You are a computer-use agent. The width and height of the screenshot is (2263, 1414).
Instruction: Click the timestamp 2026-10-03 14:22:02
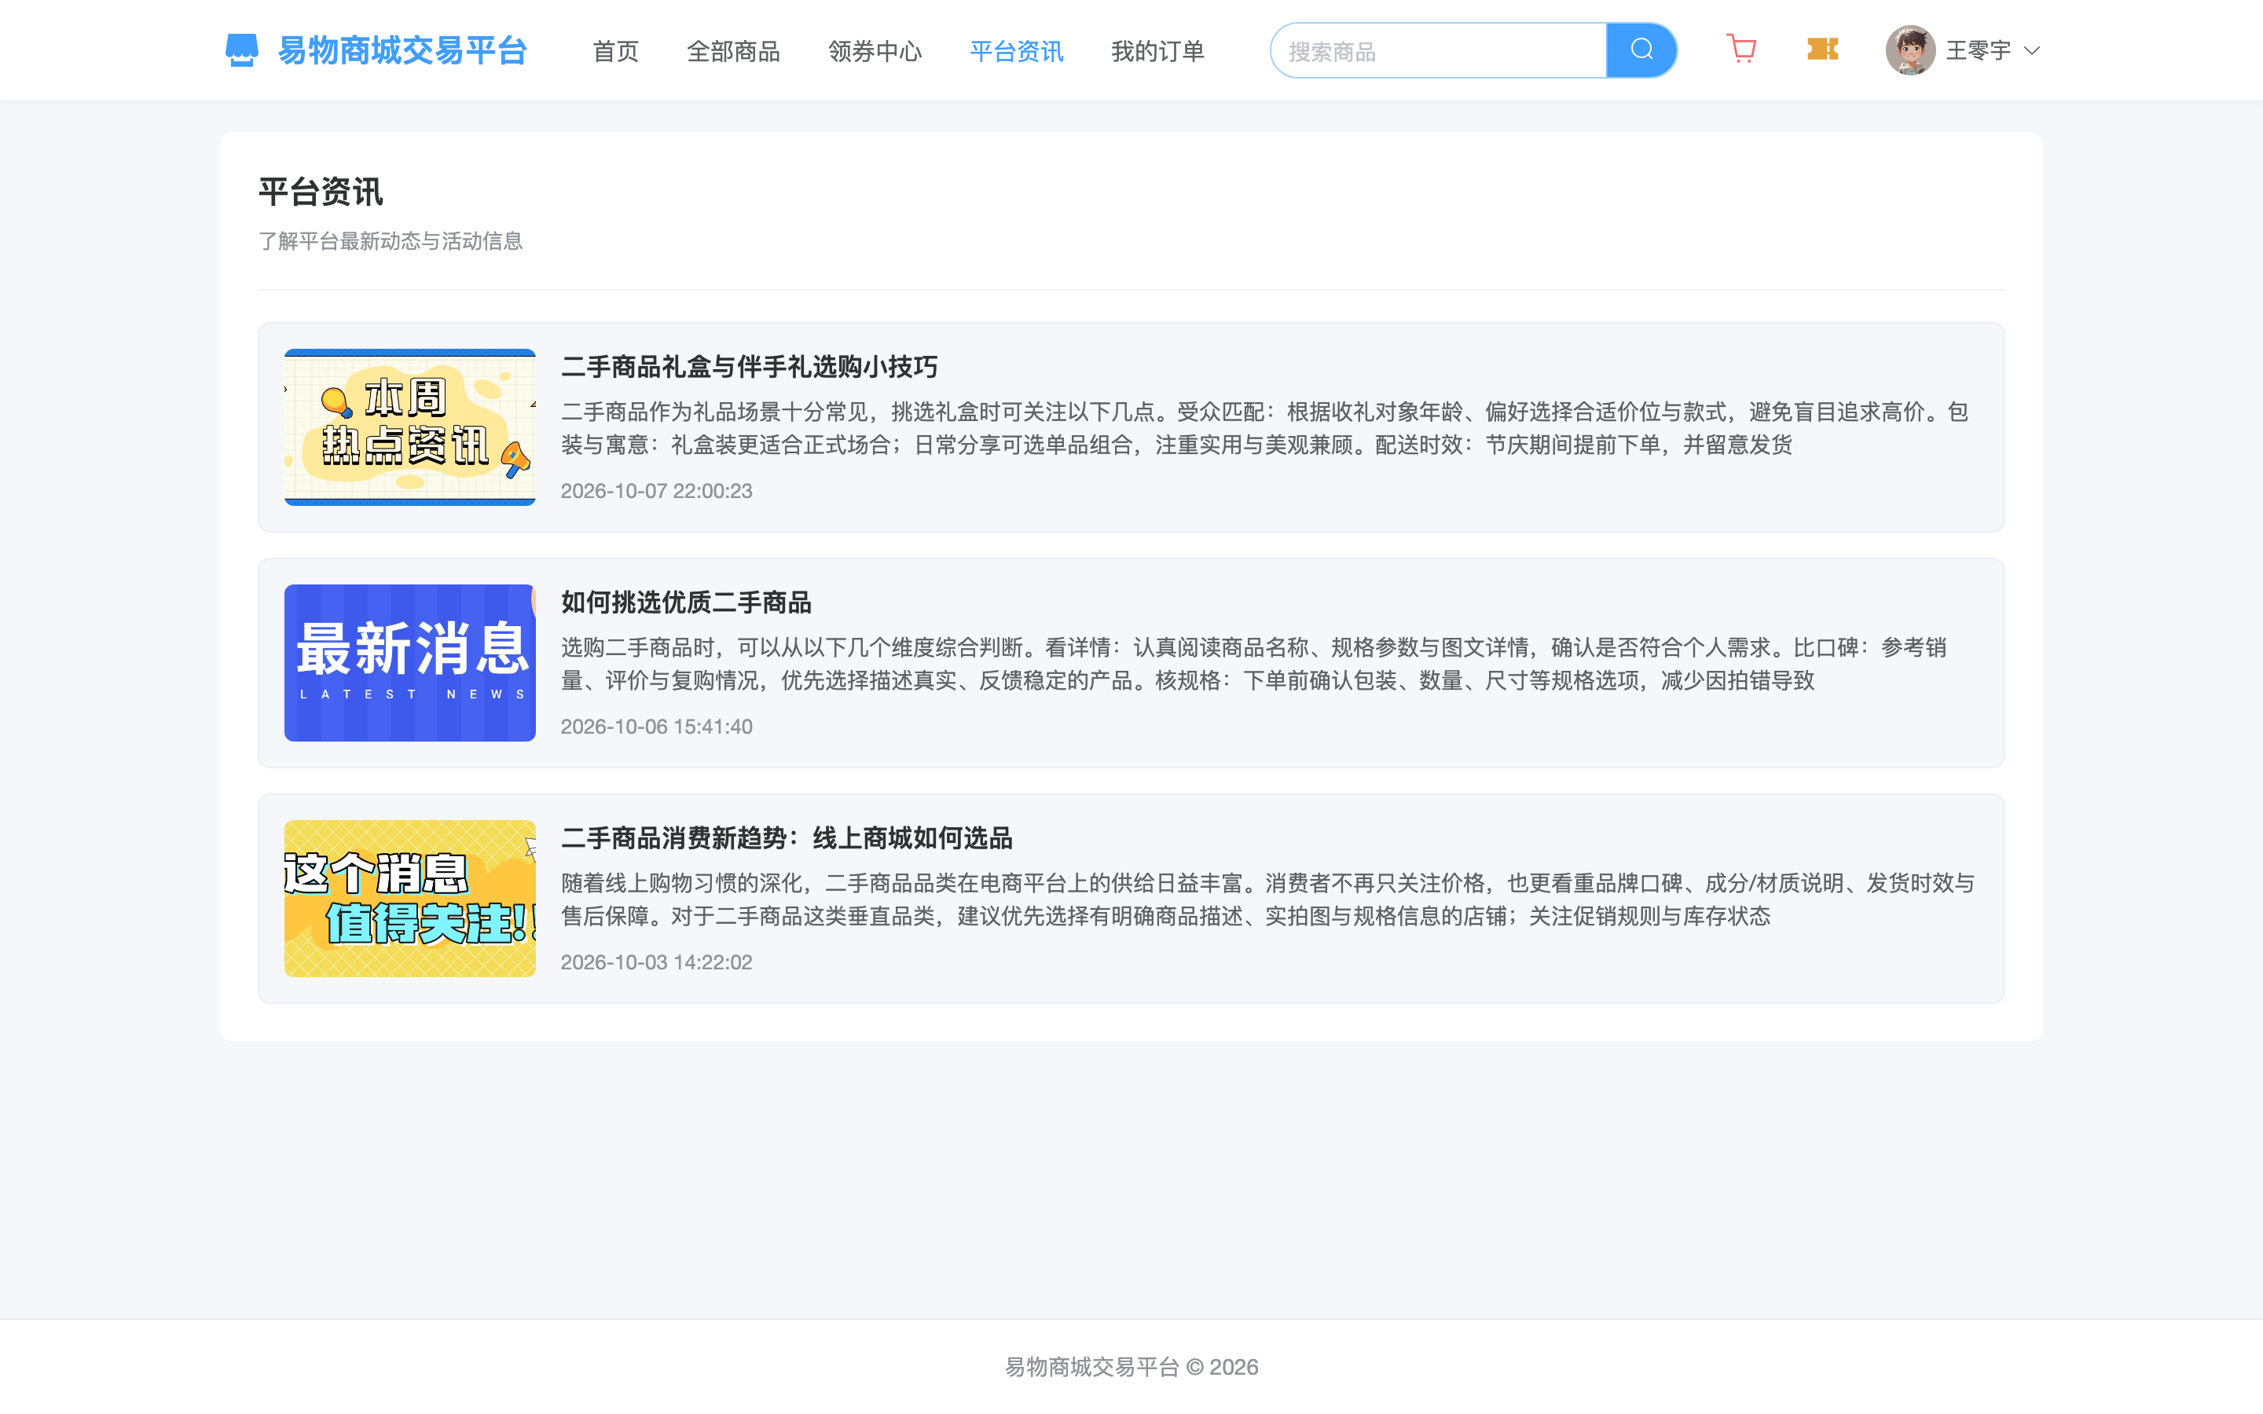click(656, 962)
